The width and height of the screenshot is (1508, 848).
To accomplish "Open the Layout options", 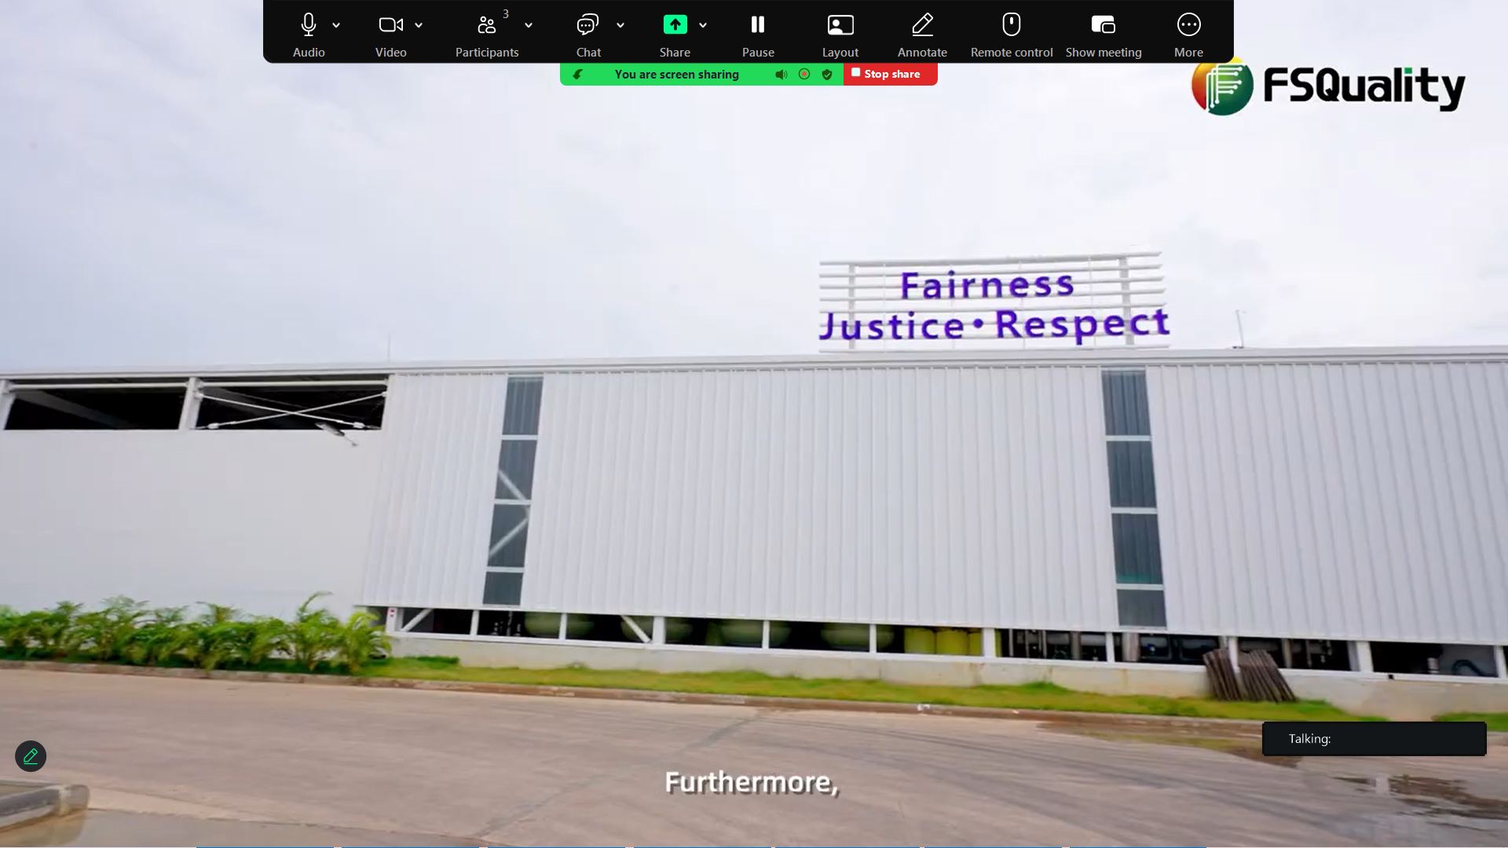I will [840, 25].
